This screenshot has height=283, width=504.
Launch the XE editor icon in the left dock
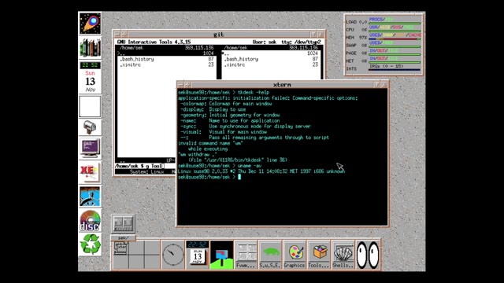90,172
